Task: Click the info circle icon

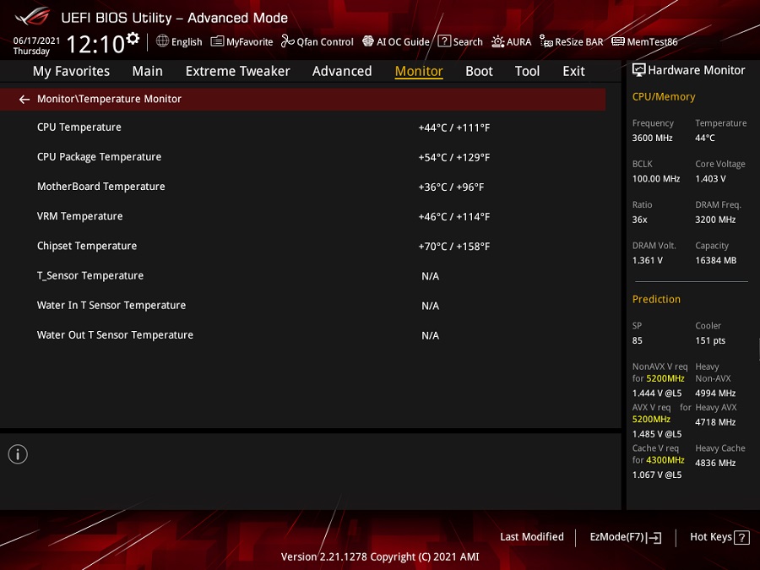Action: 18,454
